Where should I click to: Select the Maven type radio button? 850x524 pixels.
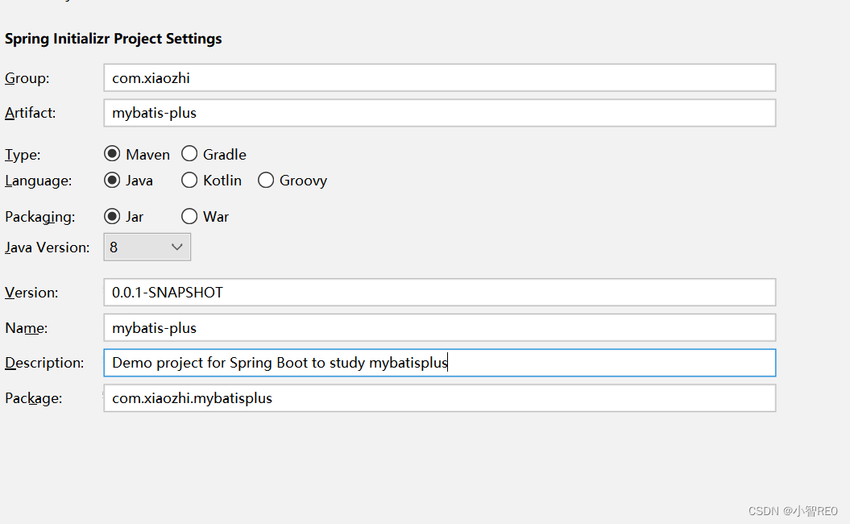(112, 154)
